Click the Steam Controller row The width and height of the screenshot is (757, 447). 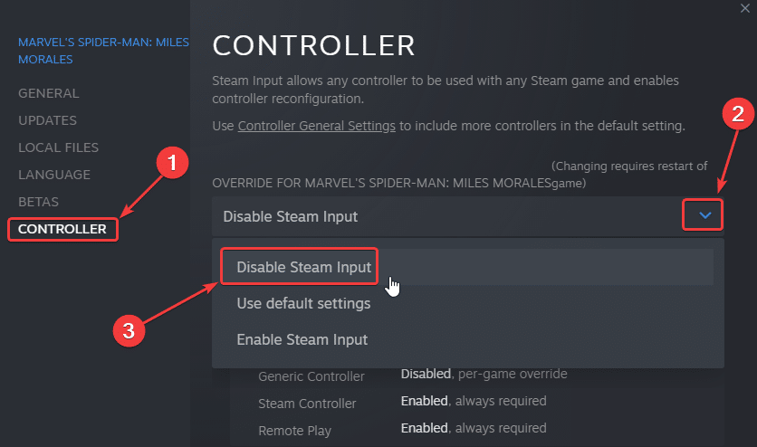[x=307, y=403]
